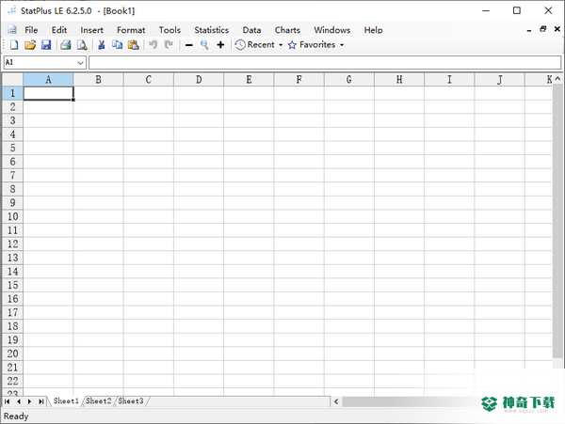Switch to the Sheet3 tab
Image resolution: width=565 pixels, height=424 pixels.
click(131, 400)
